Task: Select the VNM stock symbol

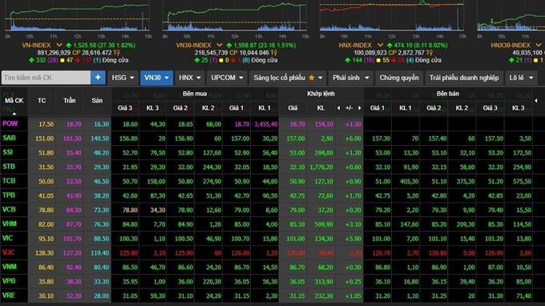Action: [10, 267]
